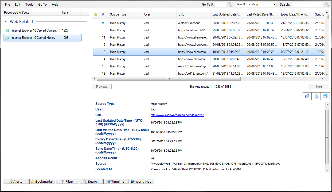Launch the World Map view
332x192 pixels.
pos(141,181)
